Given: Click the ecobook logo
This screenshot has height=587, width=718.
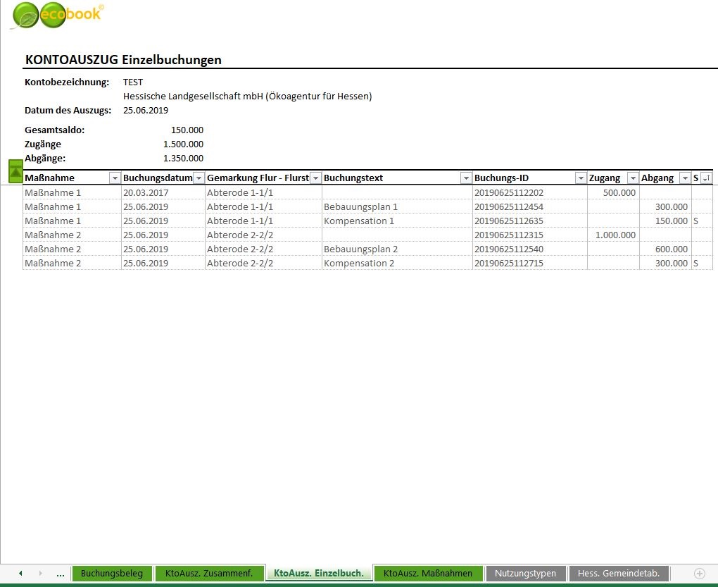Looking at the screenshot, I should tap(58, 16).
